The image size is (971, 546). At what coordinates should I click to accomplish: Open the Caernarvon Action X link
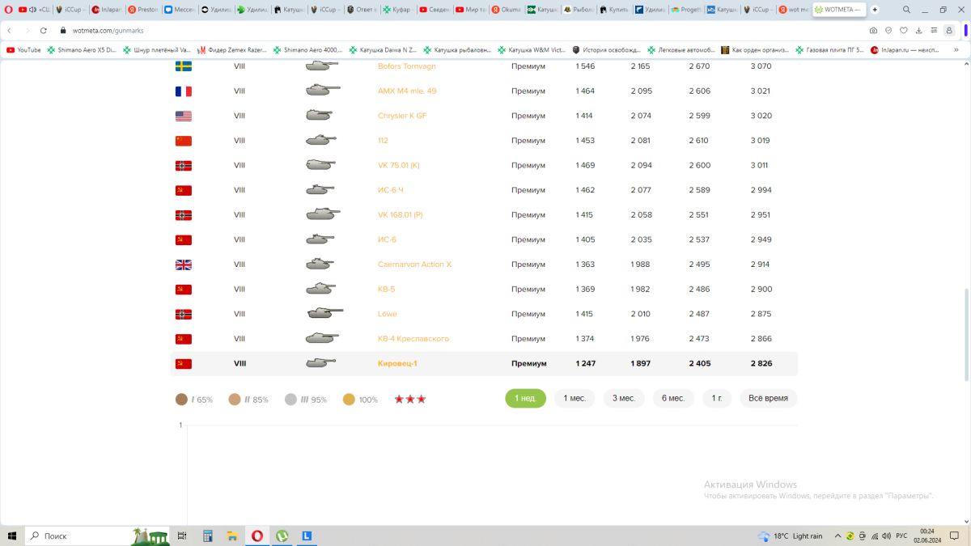[x=414, y=265]
